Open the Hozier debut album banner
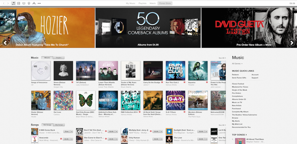Viewport: 297px width, 144px height. [x=47, y=28]
